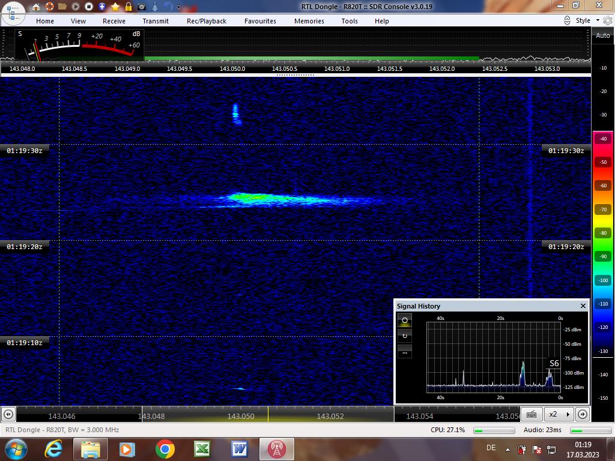Open Google Chrome from taskbar
The image size is (615, 461).
[x=165, y=449]
